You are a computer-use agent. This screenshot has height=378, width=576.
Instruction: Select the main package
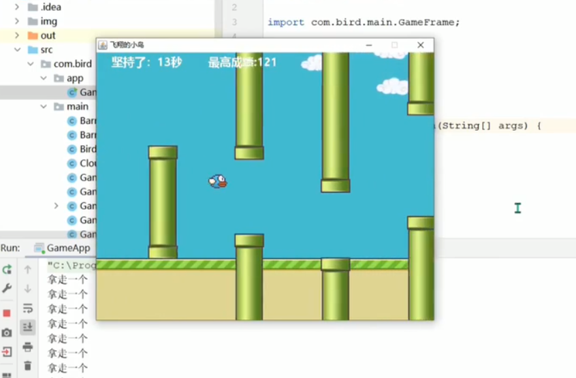tap(71, 106)
